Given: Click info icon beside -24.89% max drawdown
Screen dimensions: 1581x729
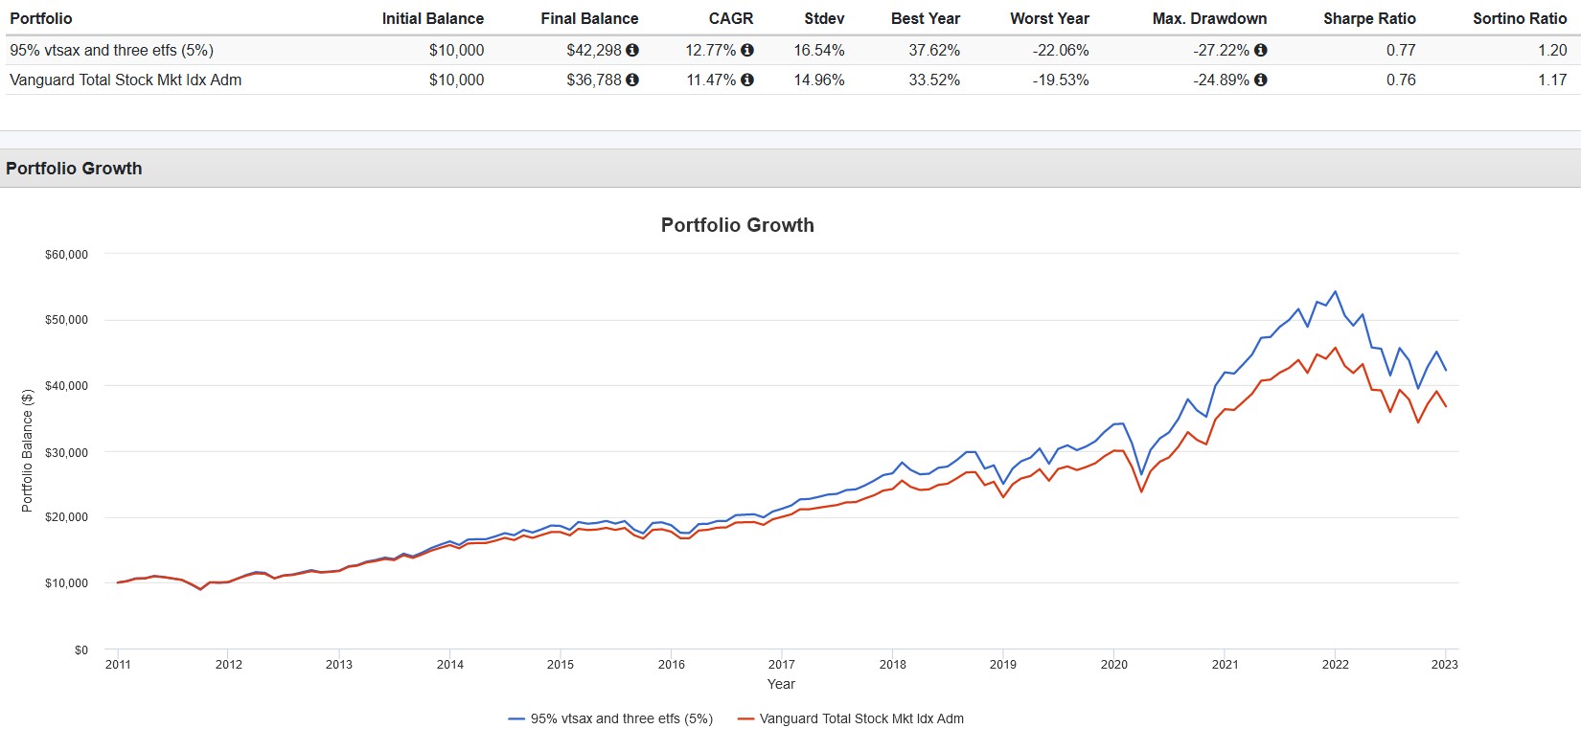Looking at the screenshot, I should [x=1261, y=80].
